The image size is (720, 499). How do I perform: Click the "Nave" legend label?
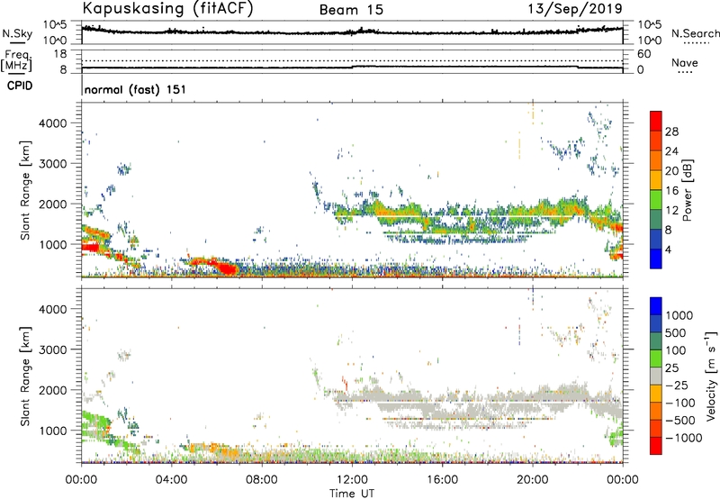pos(685,62)
